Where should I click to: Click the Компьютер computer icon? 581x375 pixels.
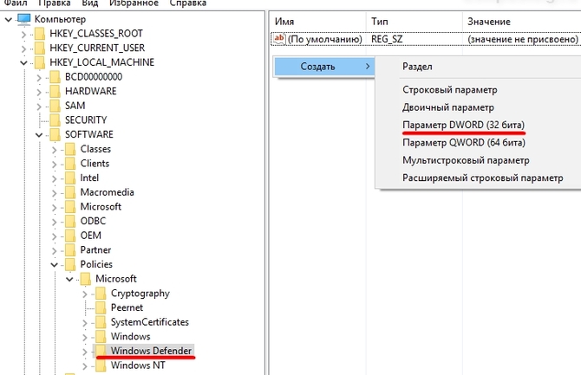click(x=24, y=19)
